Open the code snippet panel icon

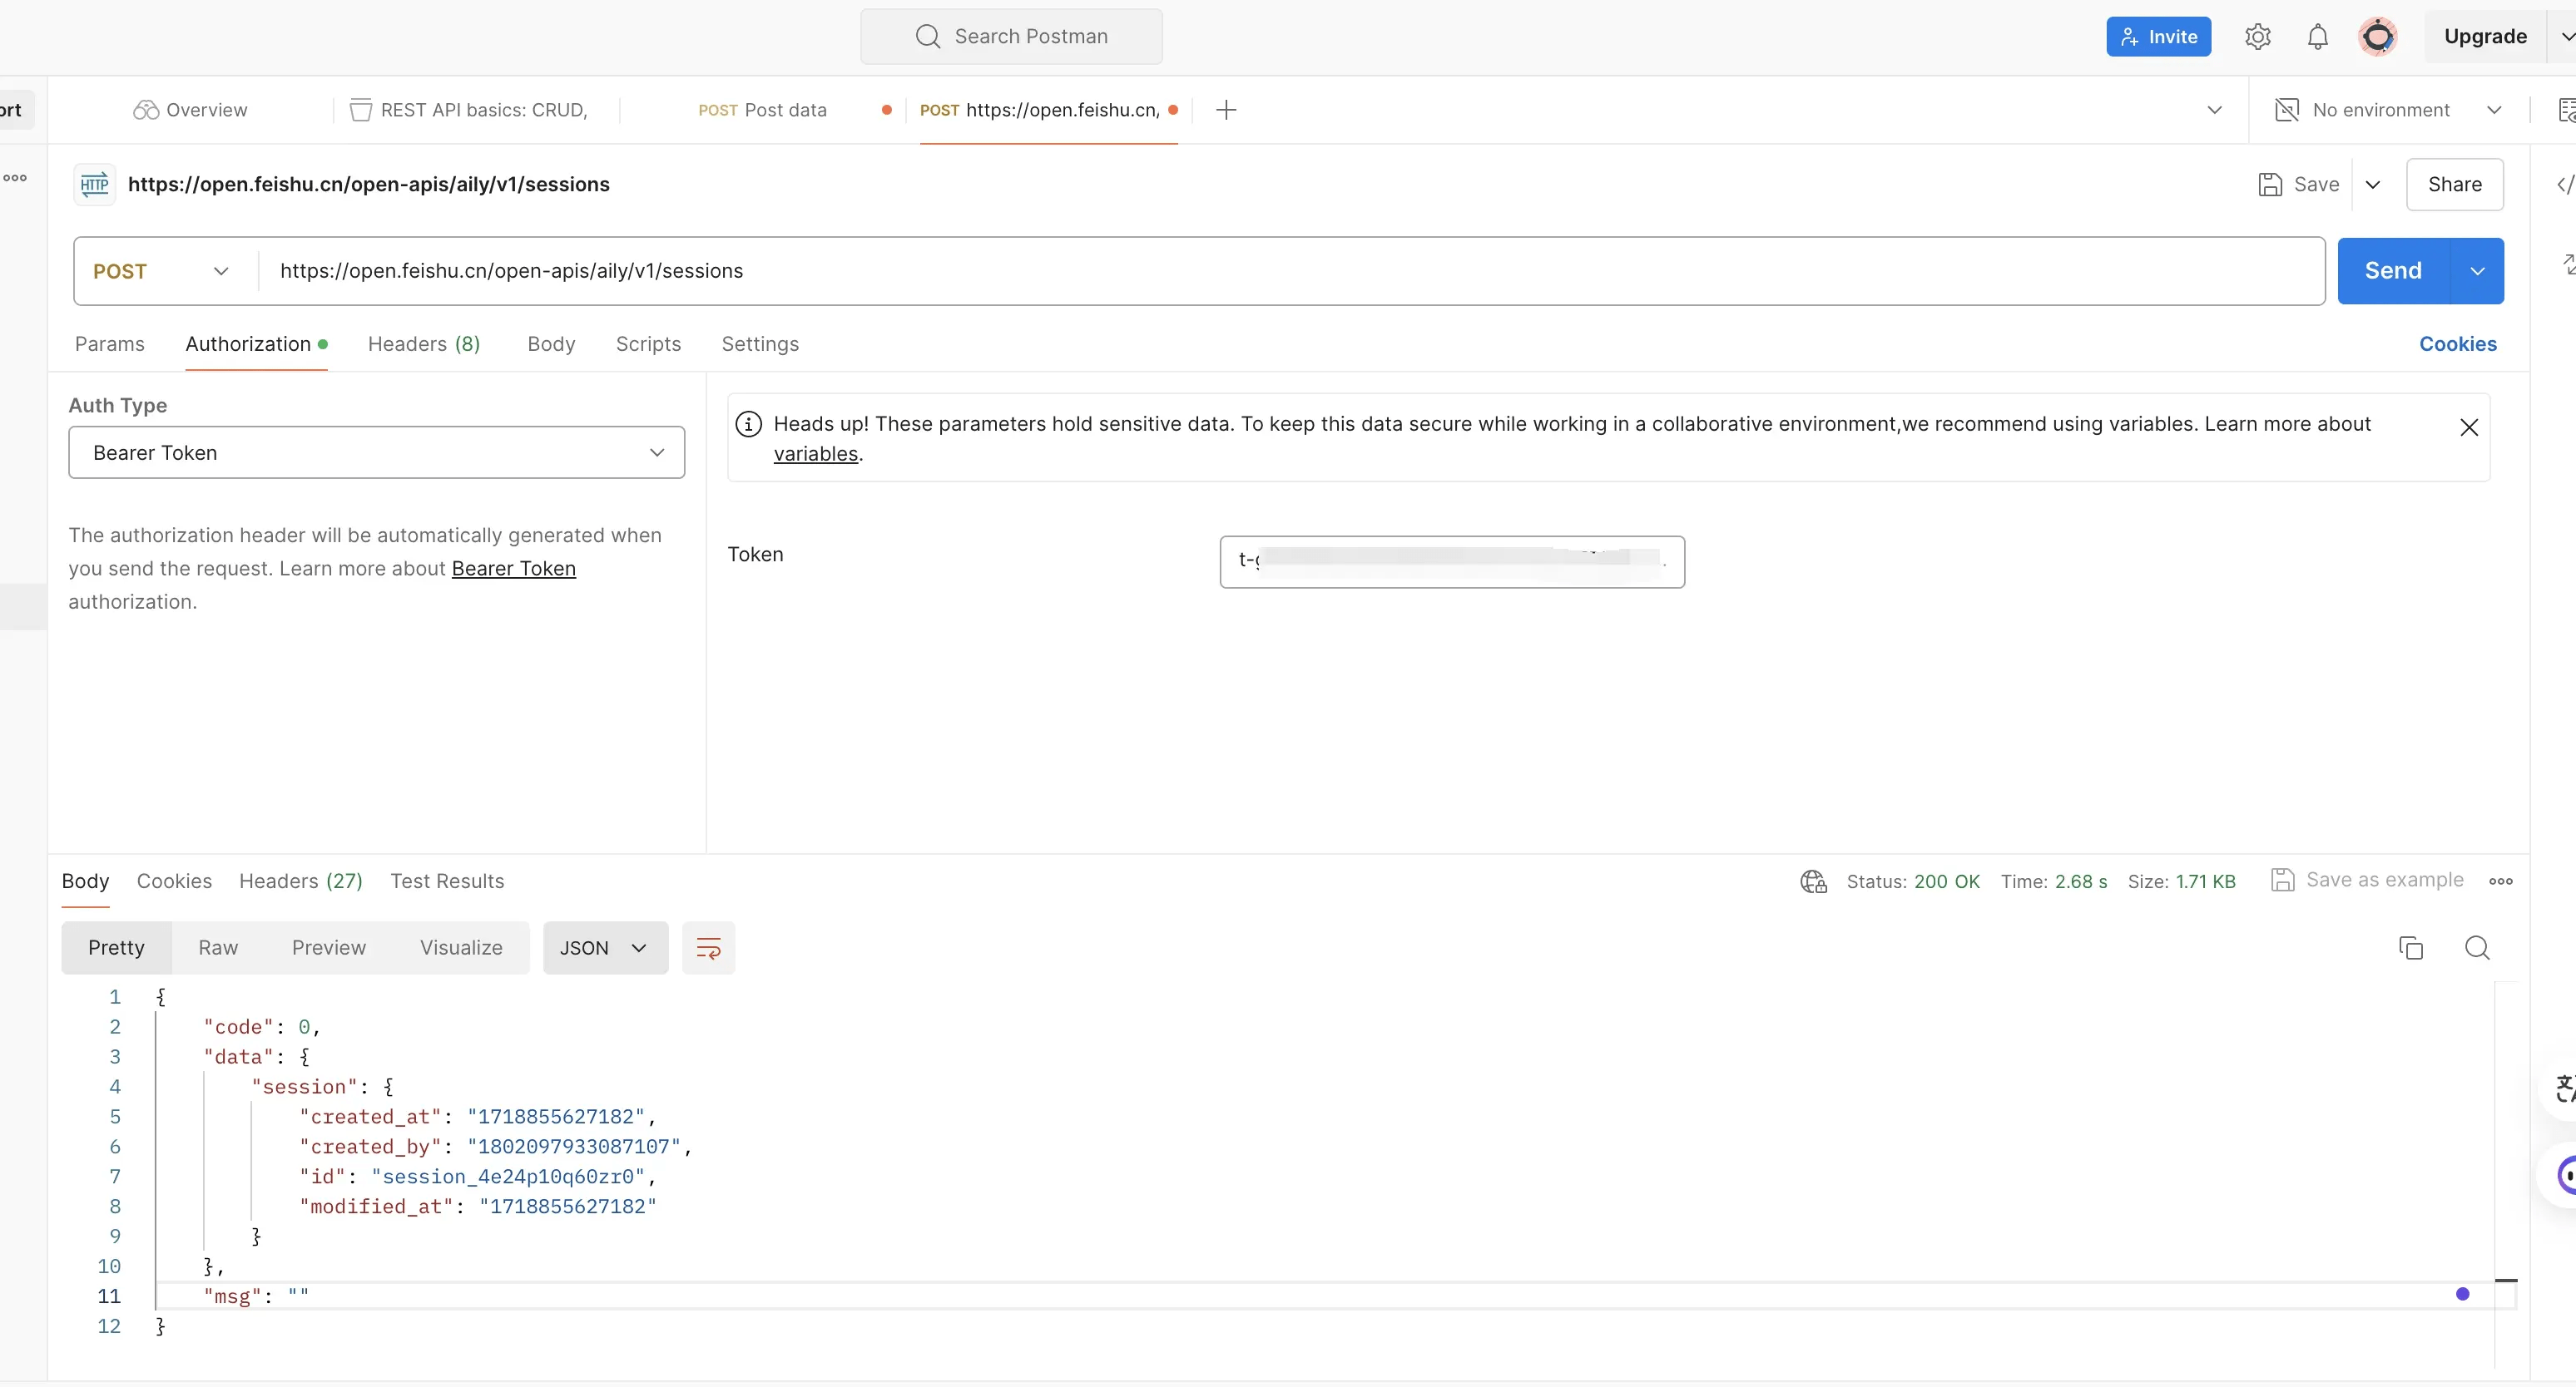pyautogui.click(x=2565, y=184)
